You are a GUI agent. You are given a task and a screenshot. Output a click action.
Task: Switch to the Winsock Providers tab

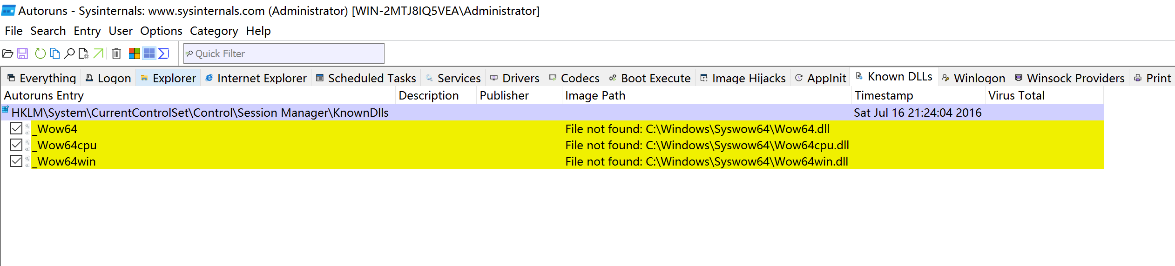[1069, 78]
